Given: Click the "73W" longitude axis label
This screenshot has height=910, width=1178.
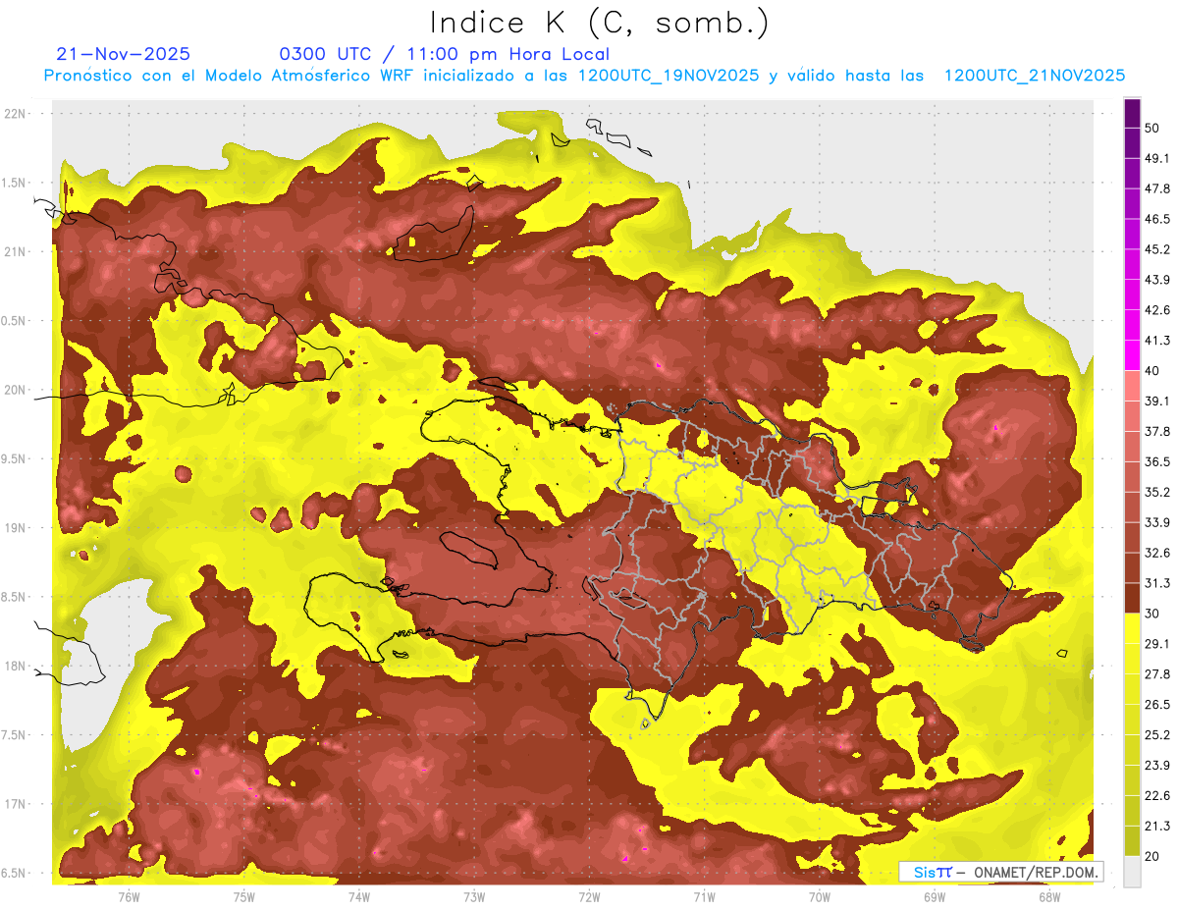Looking at the screenshot, I should pos(474,896).
